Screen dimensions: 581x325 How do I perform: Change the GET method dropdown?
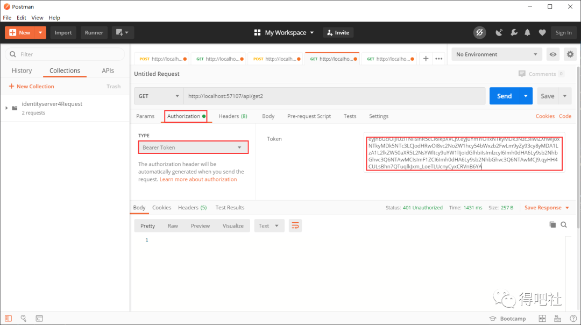point(159,96)
